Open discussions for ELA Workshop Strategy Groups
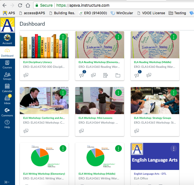The width and height of the screenshot is (194, 185). pyautogui.click(x=137, y=131)
